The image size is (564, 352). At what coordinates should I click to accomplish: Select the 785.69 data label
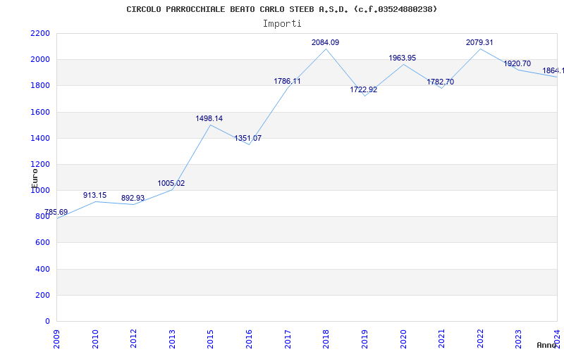(x=56, y=212)
